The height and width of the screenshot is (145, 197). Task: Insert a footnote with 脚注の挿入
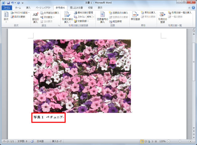(35, 18)
